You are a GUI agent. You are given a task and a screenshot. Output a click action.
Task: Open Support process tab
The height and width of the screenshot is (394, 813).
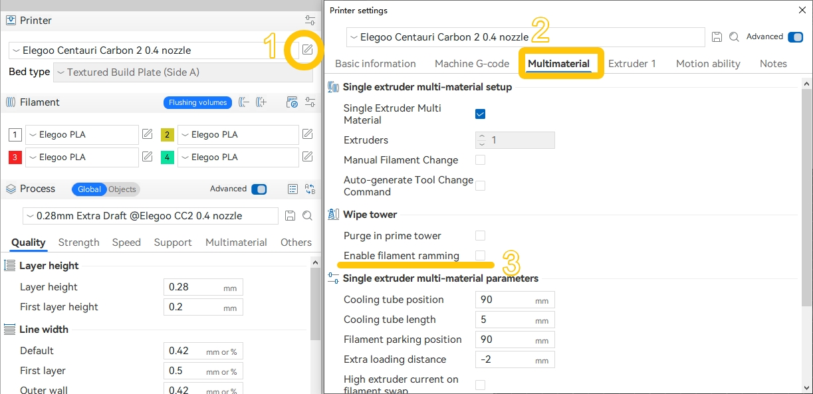pos(173,243)
